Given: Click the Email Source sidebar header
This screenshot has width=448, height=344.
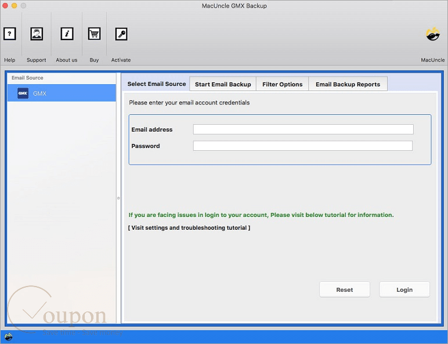Looking at the screenshot, I should (x=27, y=78).
